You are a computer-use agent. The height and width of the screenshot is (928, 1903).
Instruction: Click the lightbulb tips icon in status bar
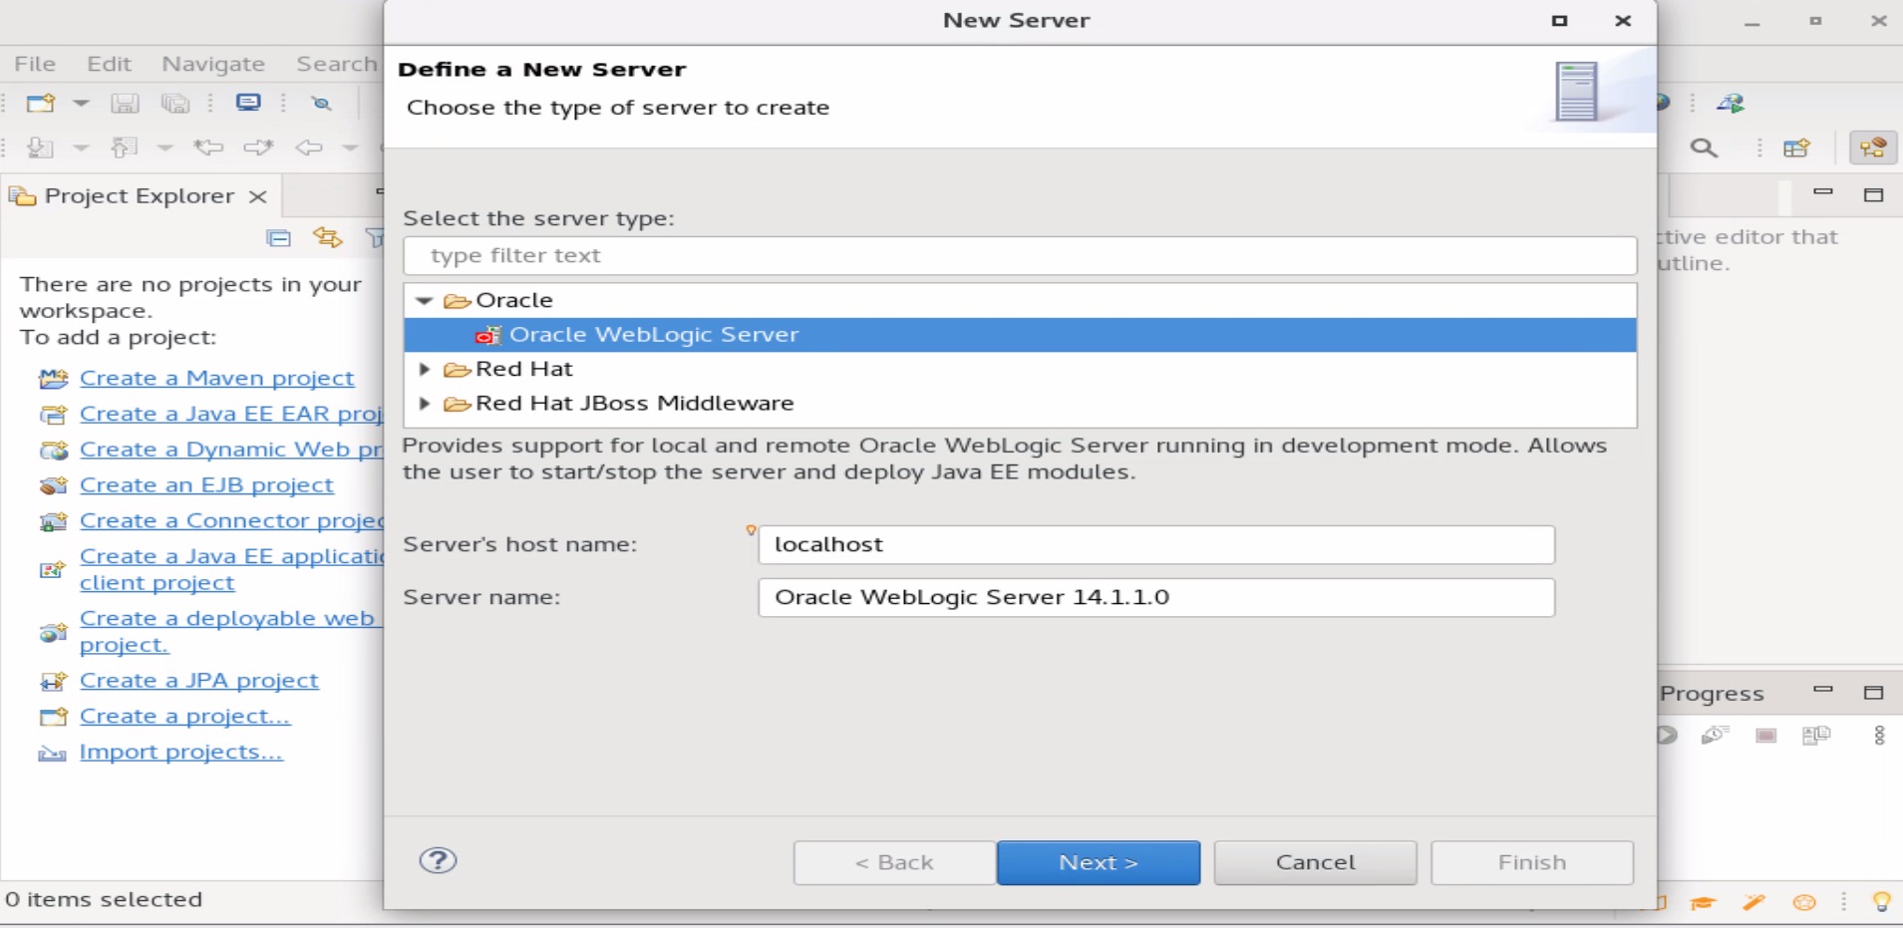(1881, 902)
